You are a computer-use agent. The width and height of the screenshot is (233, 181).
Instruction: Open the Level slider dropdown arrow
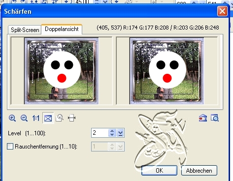pyautogui.click(x=120, y=133)
